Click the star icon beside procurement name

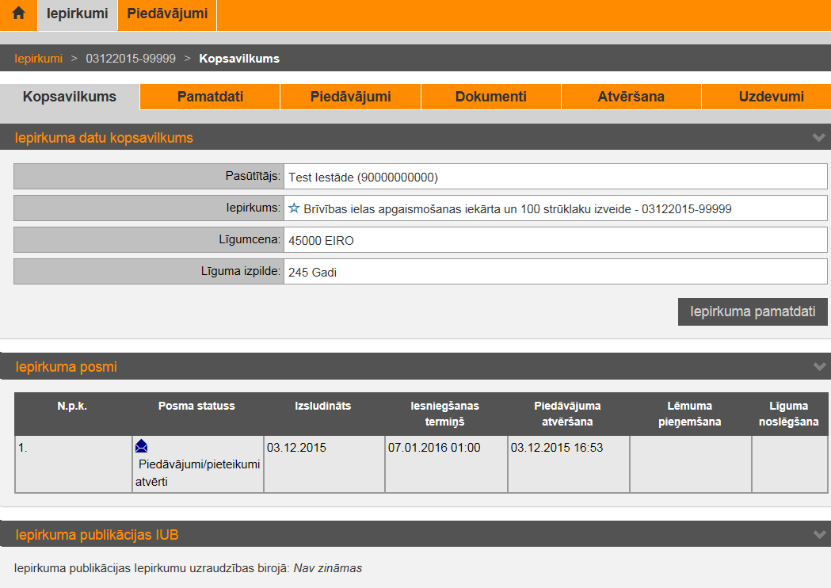[294, 208]
